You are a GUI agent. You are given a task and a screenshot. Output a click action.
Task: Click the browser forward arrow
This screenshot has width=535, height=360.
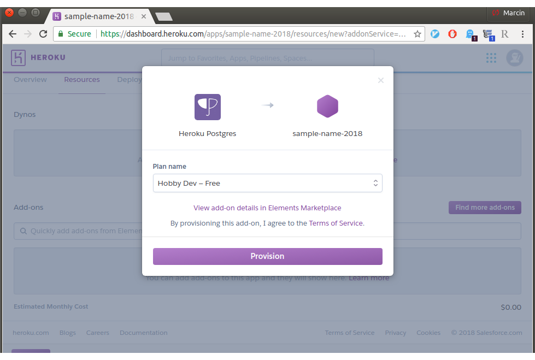(28, 34)
